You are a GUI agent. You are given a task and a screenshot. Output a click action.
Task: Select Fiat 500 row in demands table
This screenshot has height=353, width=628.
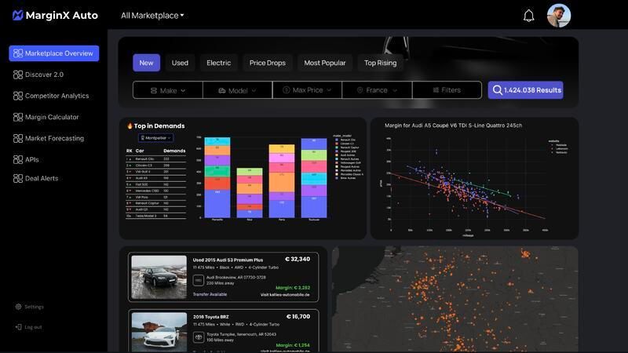pyautogui.click(x=155, y=184)
